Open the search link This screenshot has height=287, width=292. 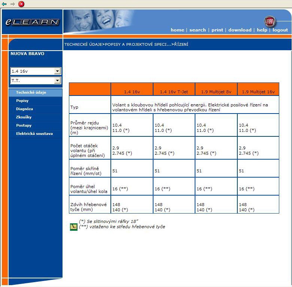pyautogui.click(x=197, y=30)
